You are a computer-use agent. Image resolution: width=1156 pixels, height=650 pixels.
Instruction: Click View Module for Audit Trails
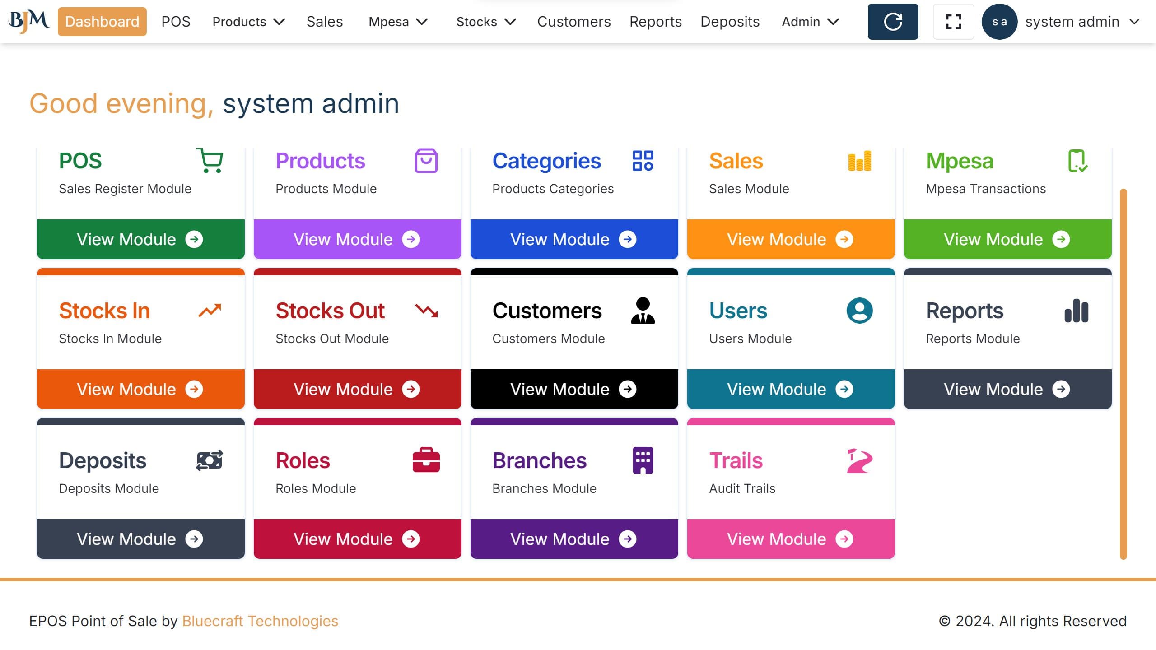click(x=791, y=539)
